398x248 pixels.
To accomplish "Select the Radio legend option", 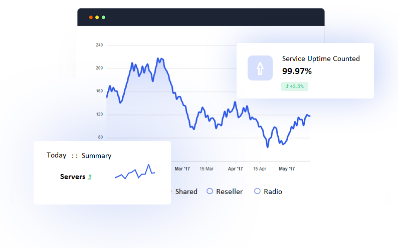I will (x=258, y=191).
